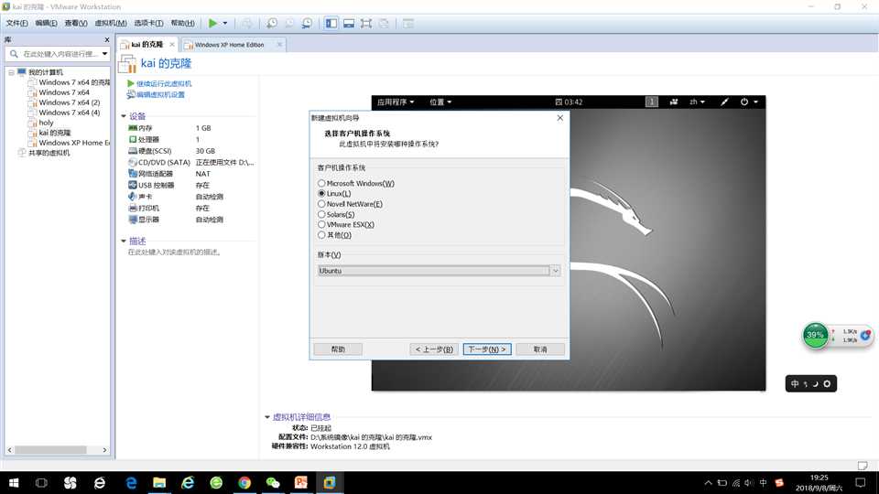Select 其他(O) radio button
The width and height of the screenshot is (879, 494).
tap(321, 235)
